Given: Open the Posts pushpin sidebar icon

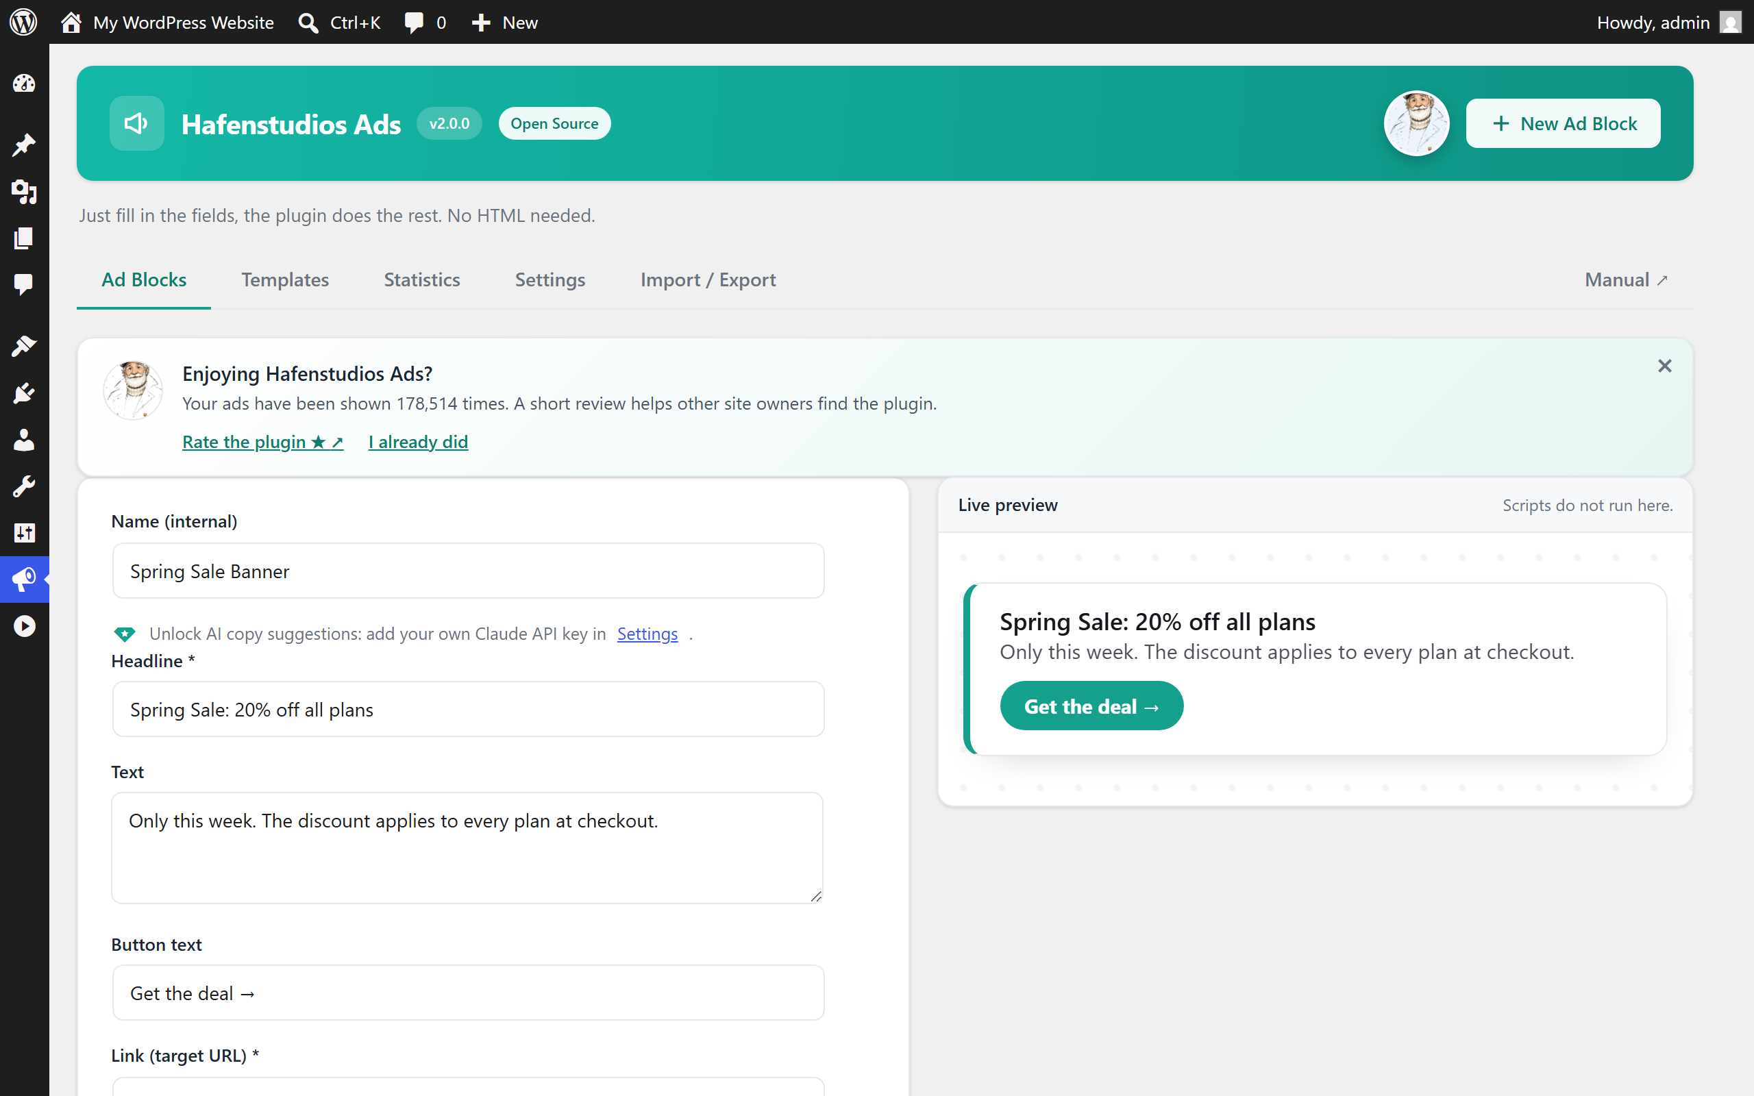Looking at the screenshot, I should coord(24,145).
